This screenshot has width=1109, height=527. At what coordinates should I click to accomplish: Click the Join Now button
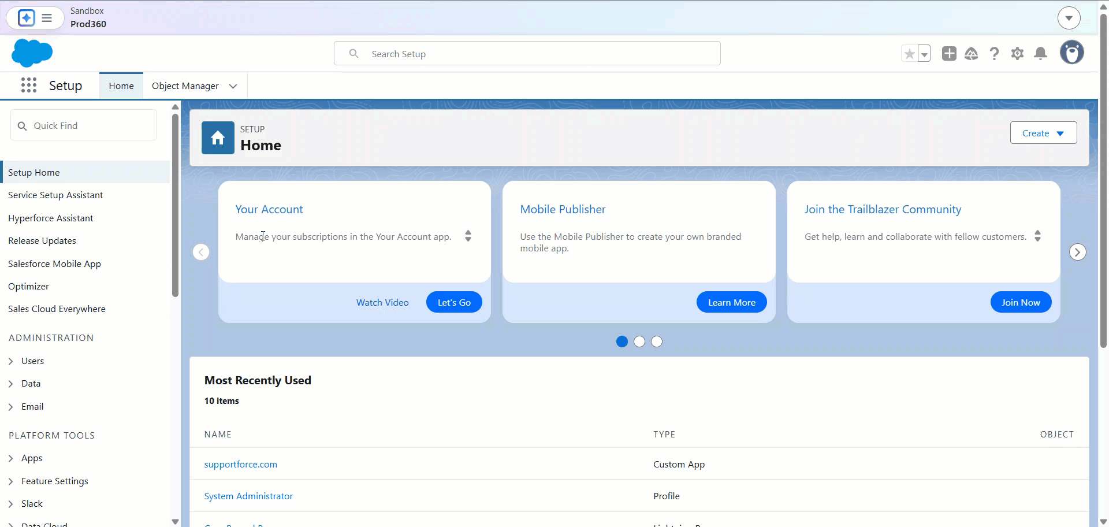pos(1021,302)
